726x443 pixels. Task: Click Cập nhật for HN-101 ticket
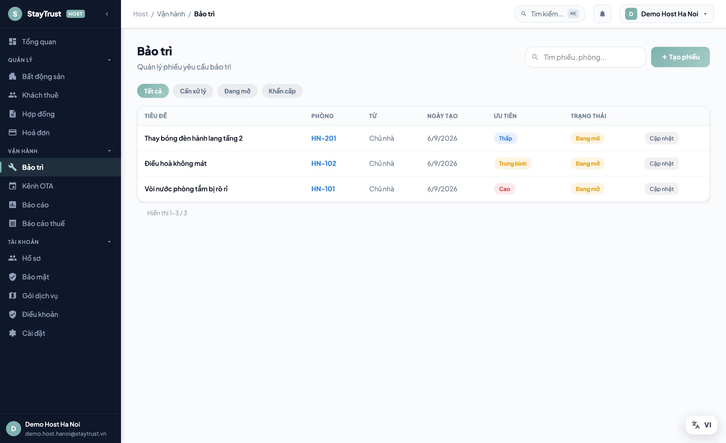tap(661, 189)
